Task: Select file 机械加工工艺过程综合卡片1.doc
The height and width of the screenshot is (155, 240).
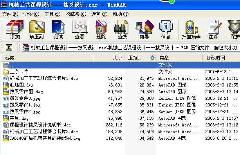Action: (43, 78)
